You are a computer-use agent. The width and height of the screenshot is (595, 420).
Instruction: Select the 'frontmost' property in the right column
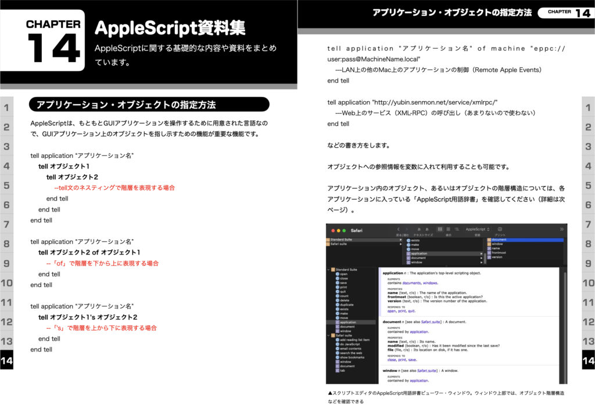499,253
